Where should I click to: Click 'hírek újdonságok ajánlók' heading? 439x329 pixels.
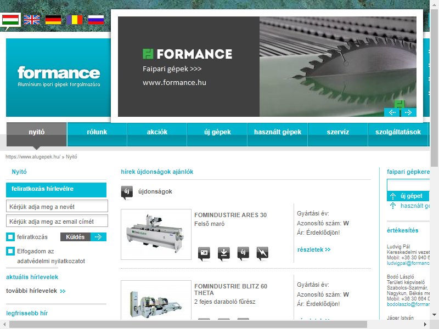[157, 172]
